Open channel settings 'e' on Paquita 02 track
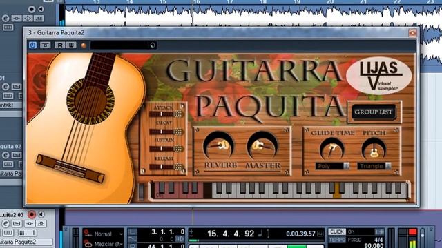Viewport: 442px width, 248px height. (x=6, y=155)
